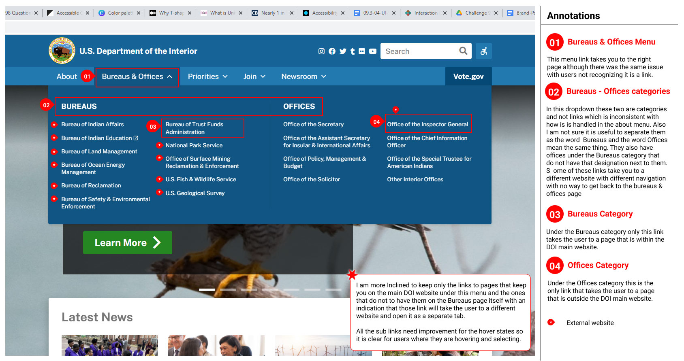
Task: Close the 'Accessible C' browser tab
Action: pos(88,13)
